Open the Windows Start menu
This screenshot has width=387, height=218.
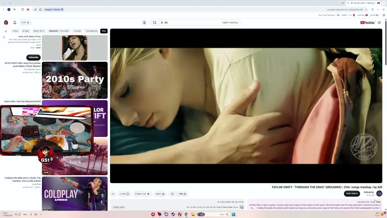tap(233, 214)
